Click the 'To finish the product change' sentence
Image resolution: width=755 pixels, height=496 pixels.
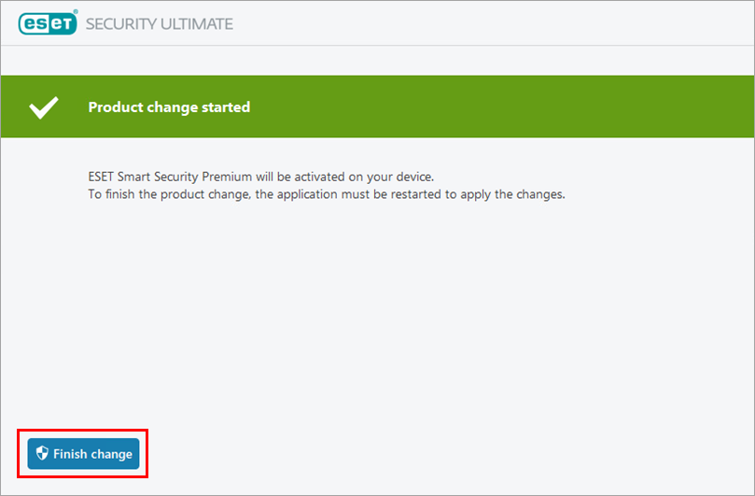coord(325,195)
